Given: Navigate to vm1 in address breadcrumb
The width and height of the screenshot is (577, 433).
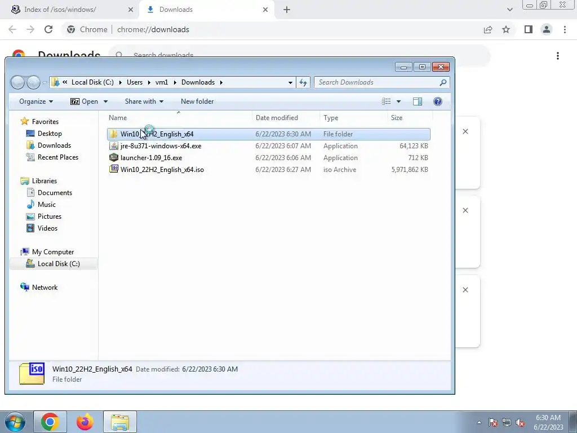Looking at the screenshot, I should click(x=162, y=82).
